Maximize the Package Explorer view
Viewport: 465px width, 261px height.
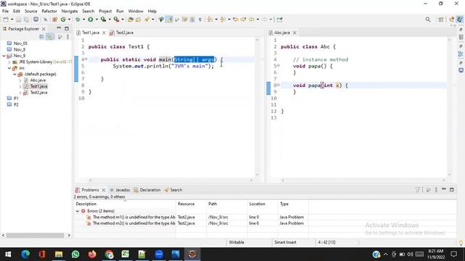tap(67, 28)
